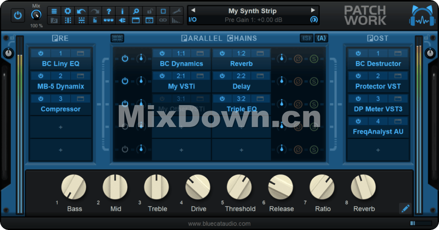
Task: Click the pencil edit icon near knobs
Action: pos(405,209)
